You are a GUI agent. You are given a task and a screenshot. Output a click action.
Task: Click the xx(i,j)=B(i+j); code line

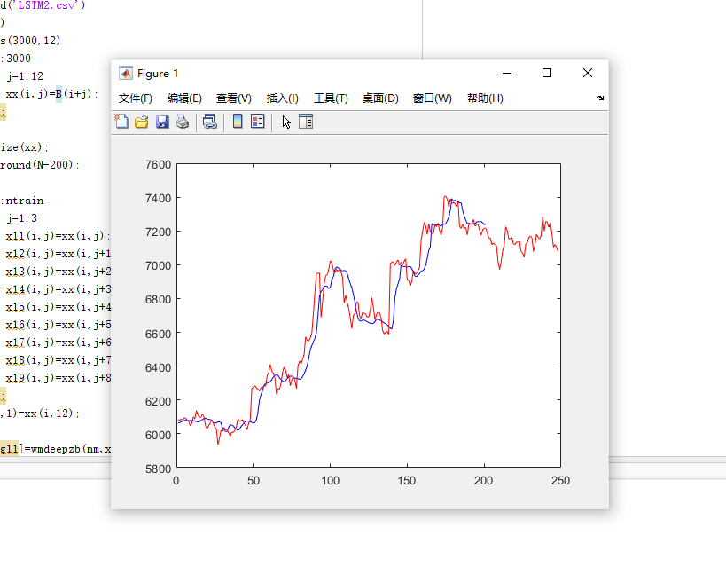click(x=51, y=94)
